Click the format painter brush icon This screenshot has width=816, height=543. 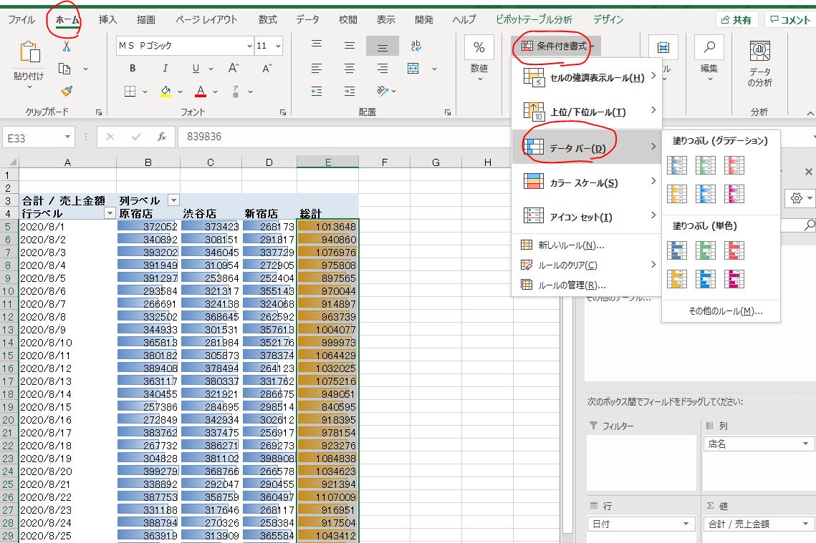coord(66,91)
